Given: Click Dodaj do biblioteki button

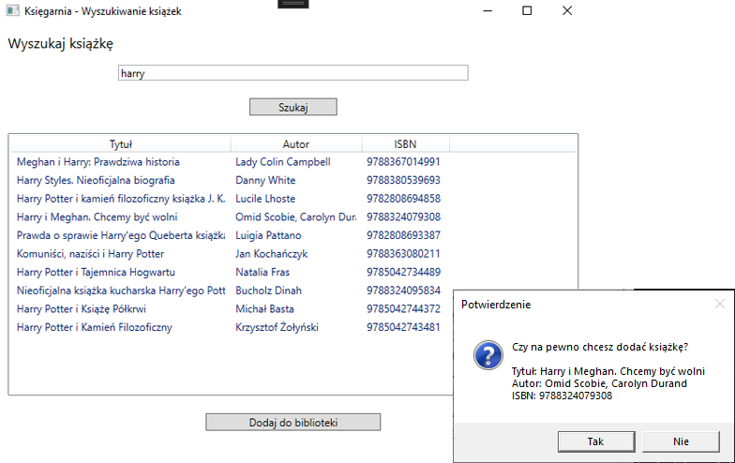Looking at the screenshot, I should (x=292, y=422).
